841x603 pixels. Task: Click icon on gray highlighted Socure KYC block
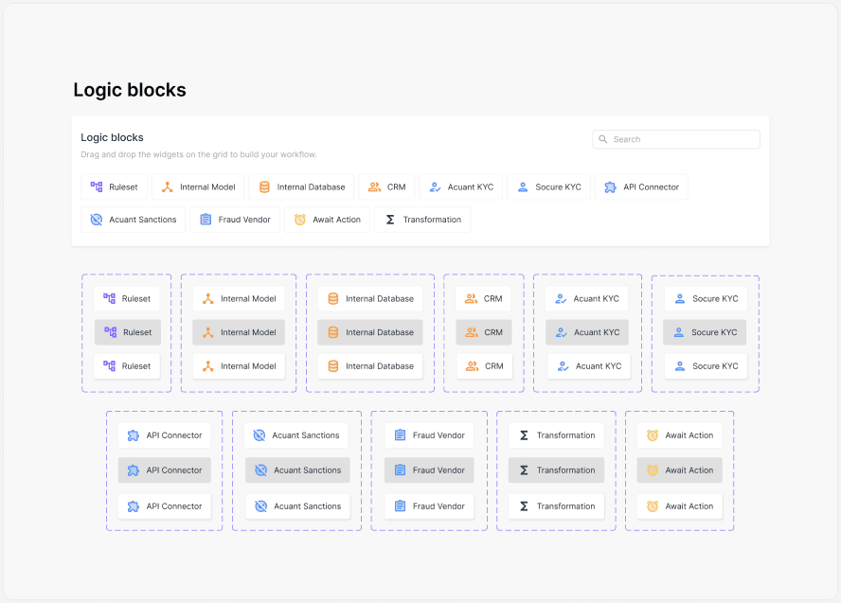point(678,332)
